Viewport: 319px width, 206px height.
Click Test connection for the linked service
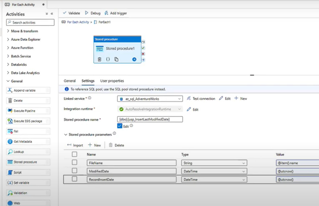coord(201,99)
